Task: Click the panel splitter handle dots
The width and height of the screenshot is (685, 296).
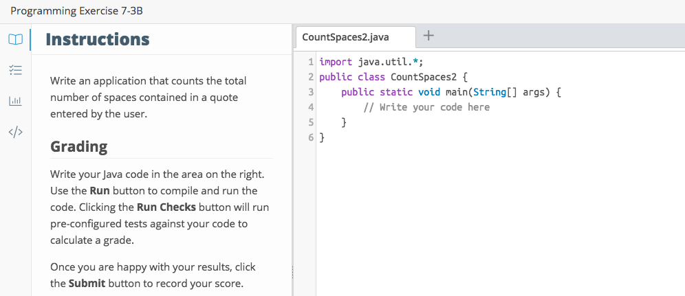Action: point(292,272)
